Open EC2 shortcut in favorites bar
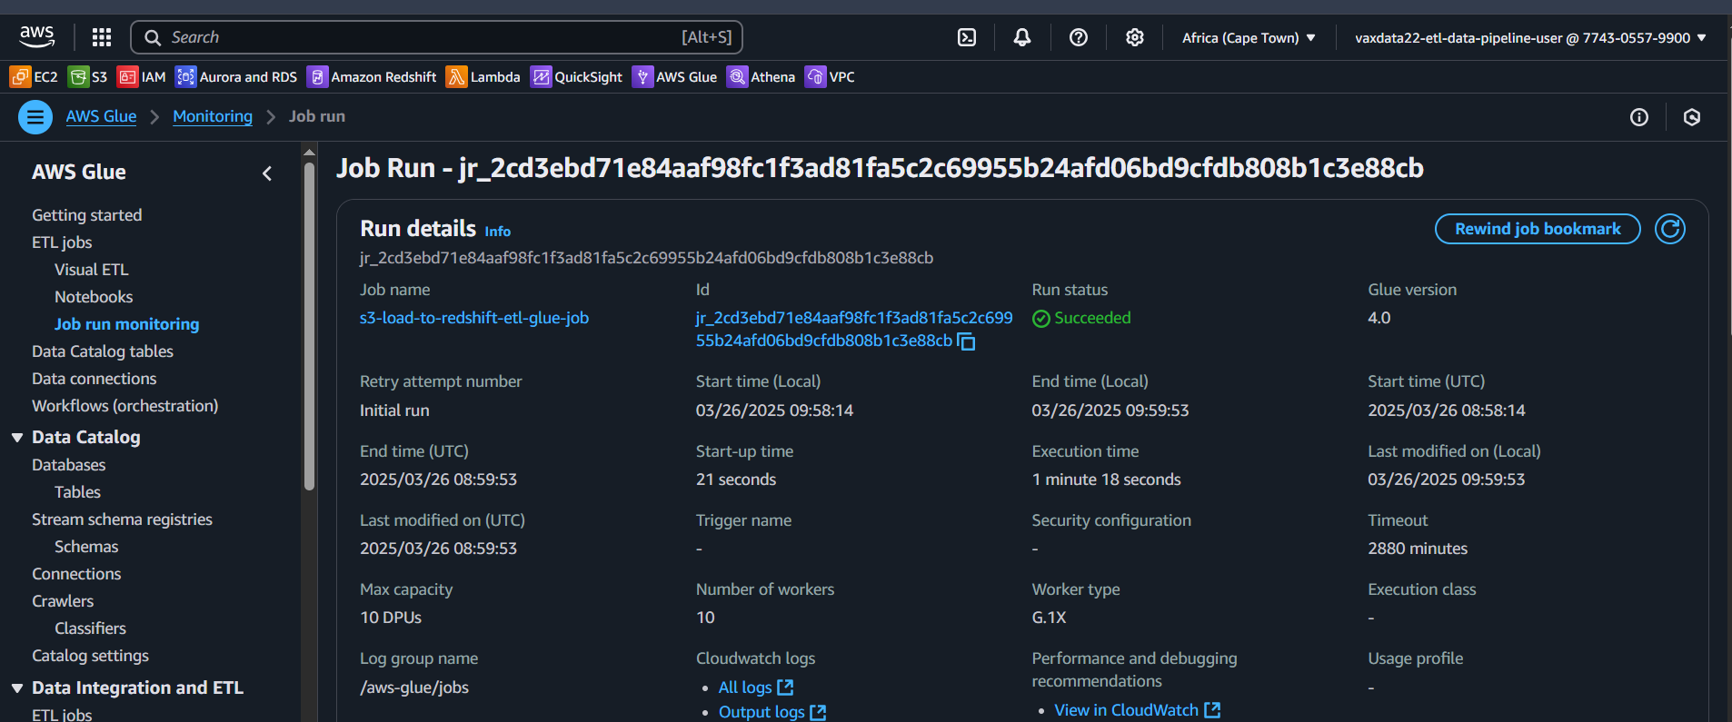1732x722 pixels. 34,77
